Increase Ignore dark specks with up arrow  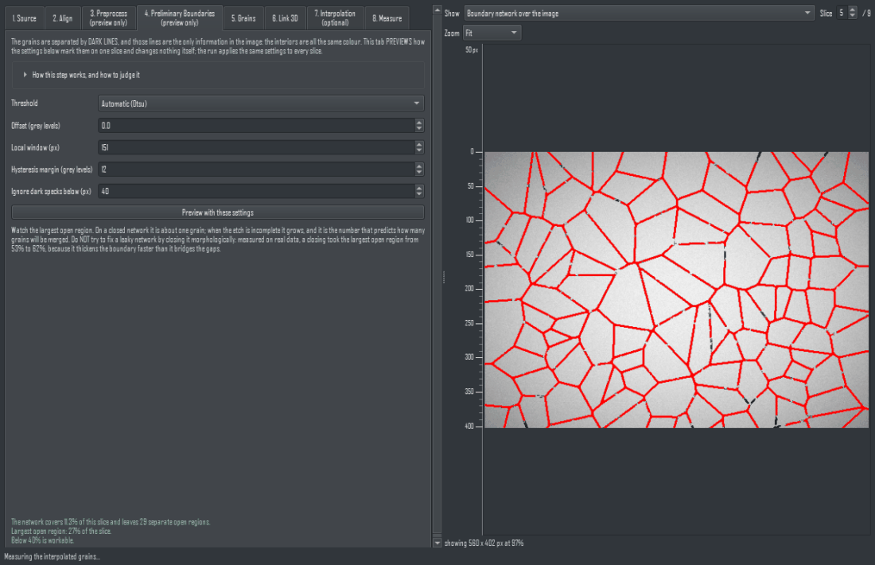coord(420,188)
